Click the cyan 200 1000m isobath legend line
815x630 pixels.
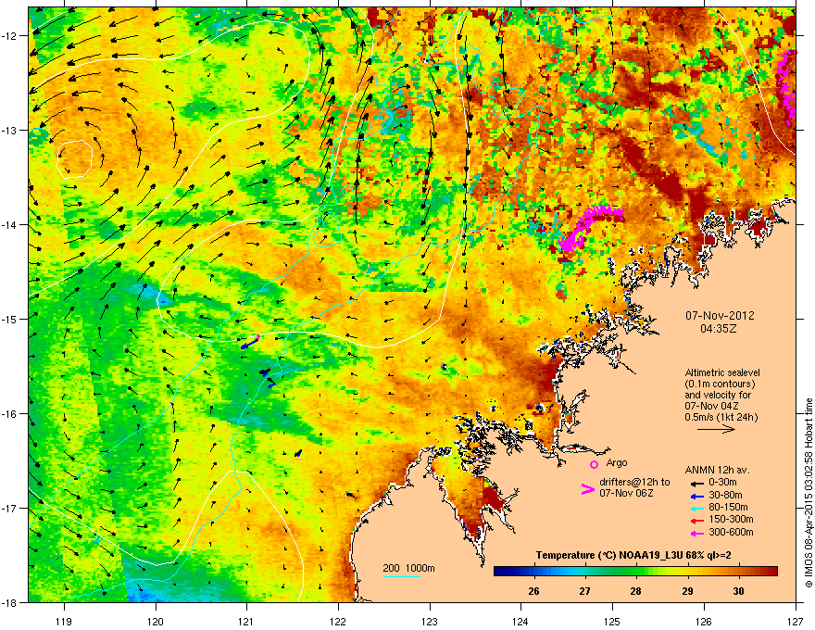pos(401,576)
